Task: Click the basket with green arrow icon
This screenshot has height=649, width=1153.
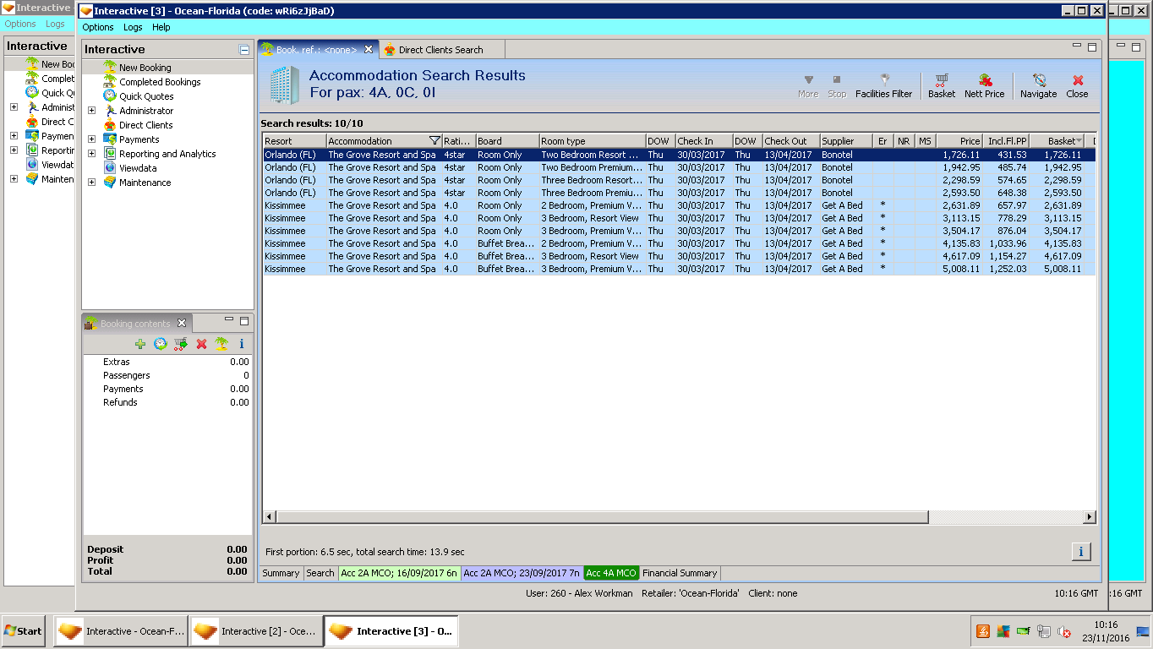Action: (x=181, y=344)
